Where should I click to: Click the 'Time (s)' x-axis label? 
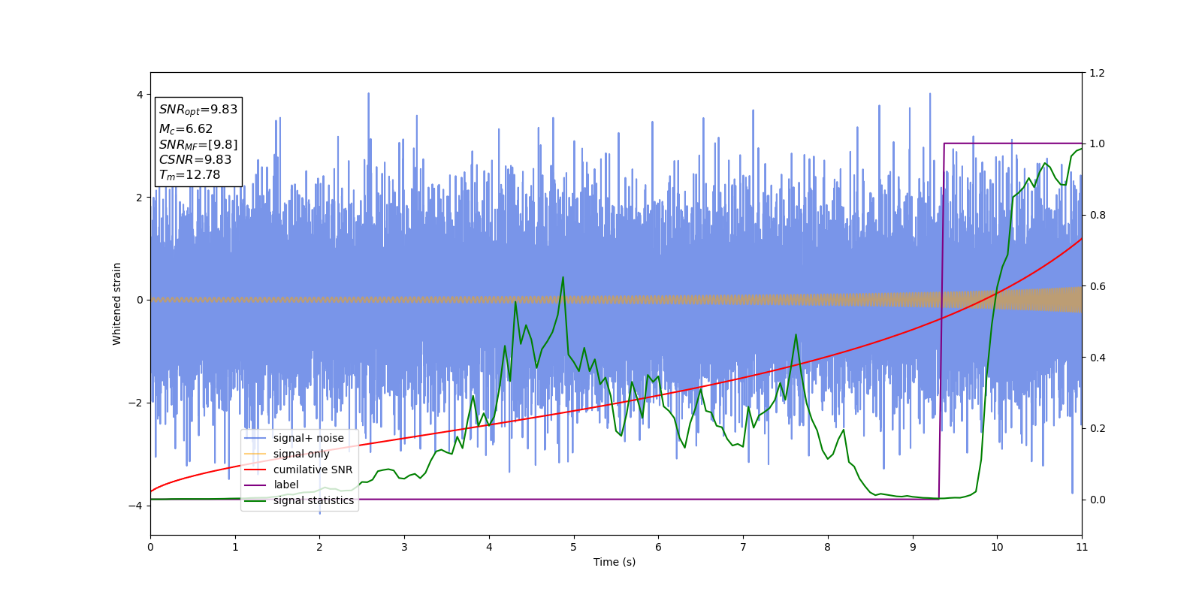point(615,562)
